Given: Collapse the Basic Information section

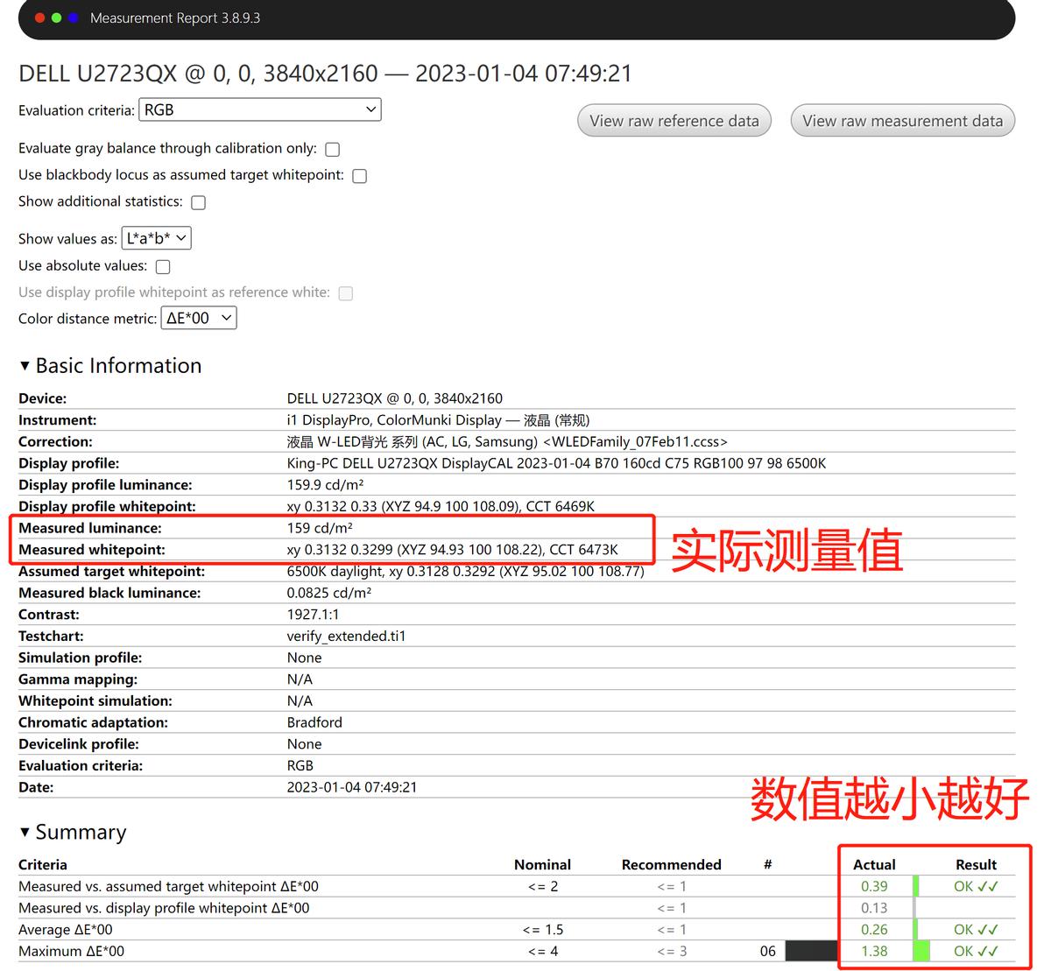Looking at the screenshot, I should [x=25, y=366].
